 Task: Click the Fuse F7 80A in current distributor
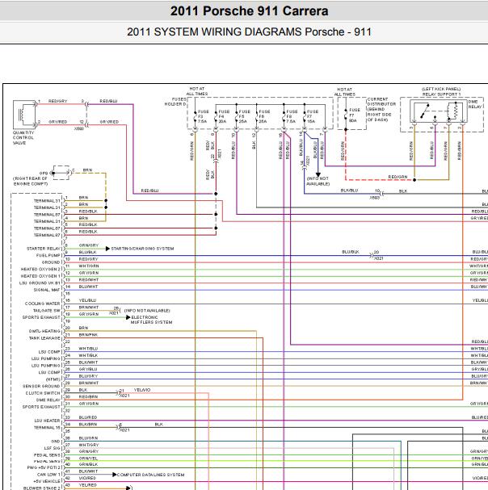(346, 115)
